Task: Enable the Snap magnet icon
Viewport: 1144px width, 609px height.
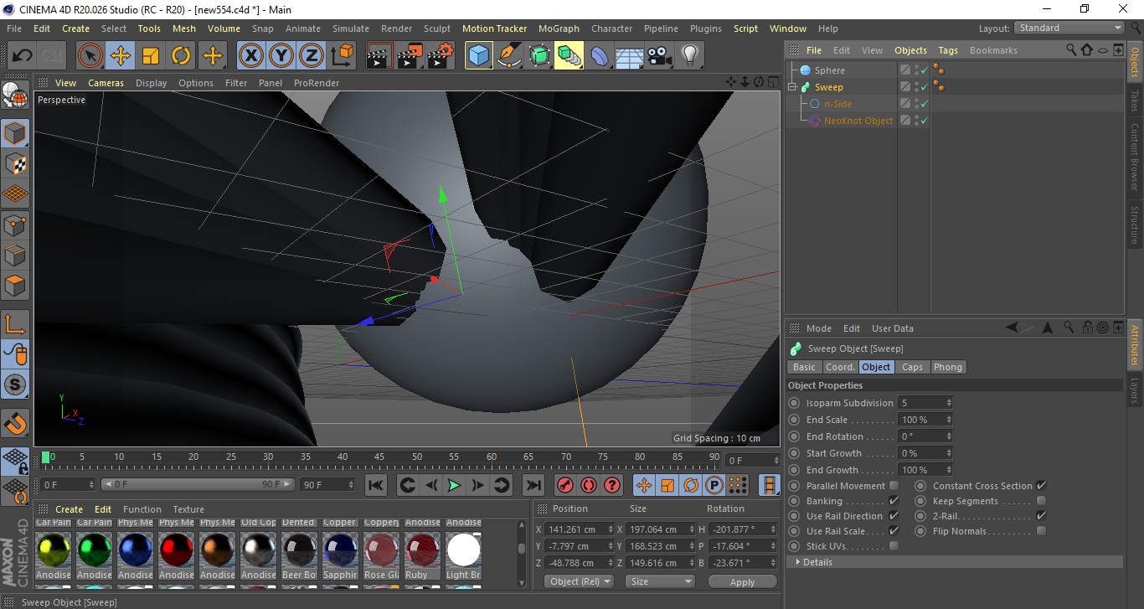Action: pos(15,424)
